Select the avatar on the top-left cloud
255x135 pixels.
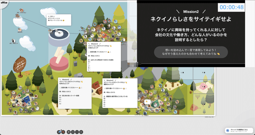coord(18,16)
